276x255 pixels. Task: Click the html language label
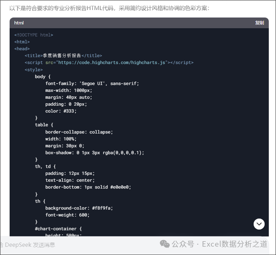[19, 23]
